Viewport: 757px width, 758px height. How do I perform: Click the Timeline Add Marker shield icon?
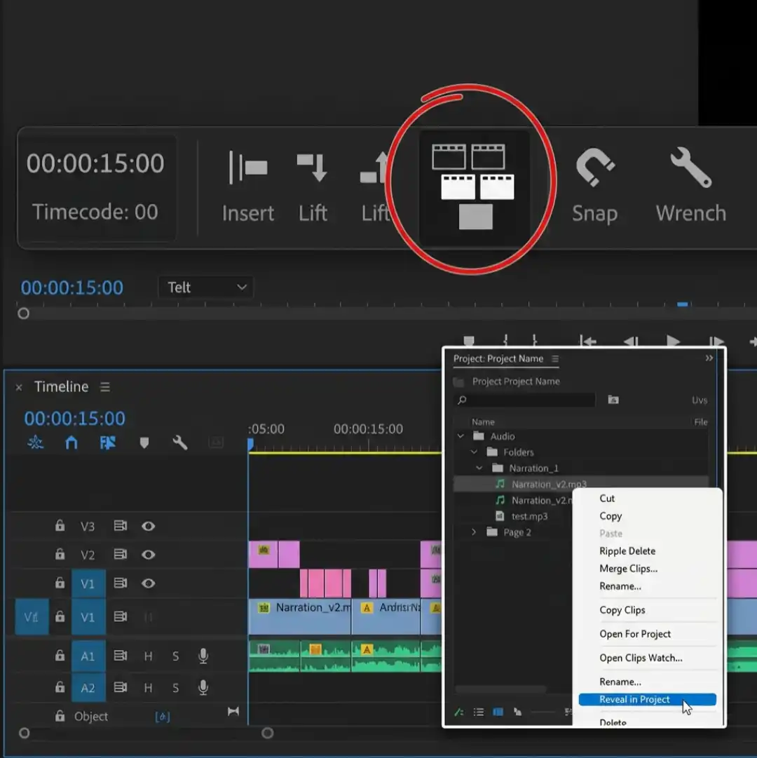[144, 442]
